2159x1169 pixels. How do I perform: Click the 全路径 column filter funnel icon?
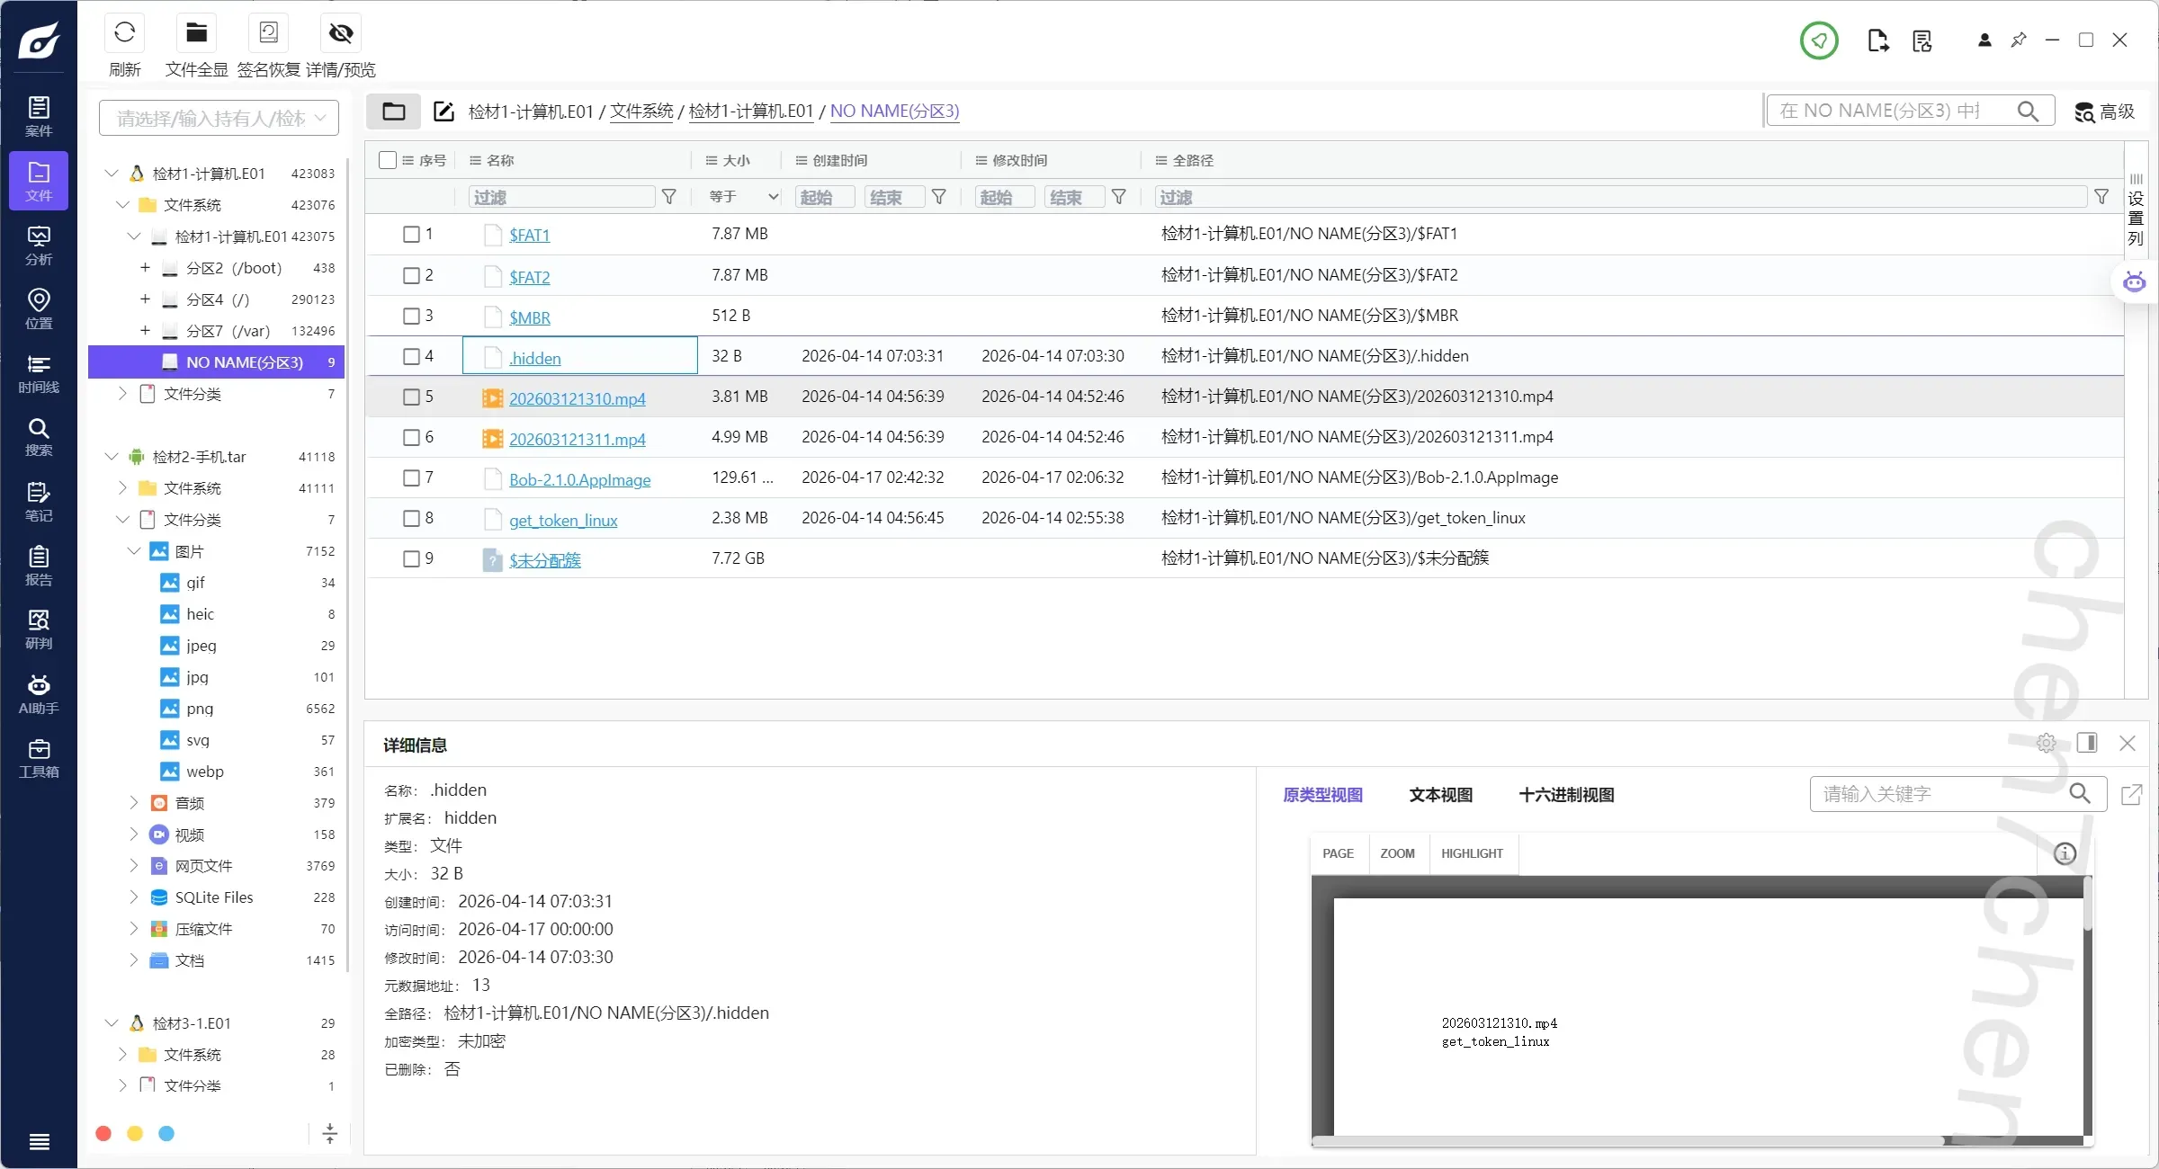click(2101, 197)
